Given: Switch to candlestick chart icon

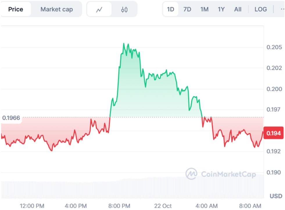Looking at the screenshot, I should [x=124, y=9].
